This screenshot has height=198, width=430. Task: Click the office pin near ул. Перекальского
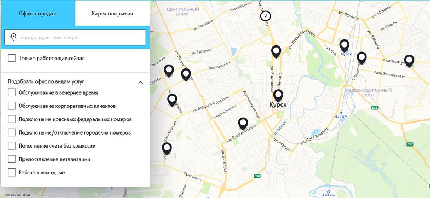point(276,52)
